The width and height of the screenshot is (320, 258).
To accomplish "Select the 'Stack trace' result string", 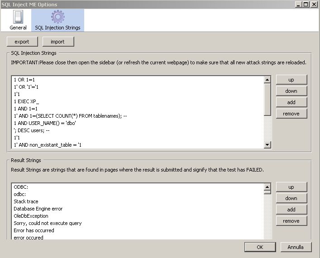I will click(x=138, y=201).
